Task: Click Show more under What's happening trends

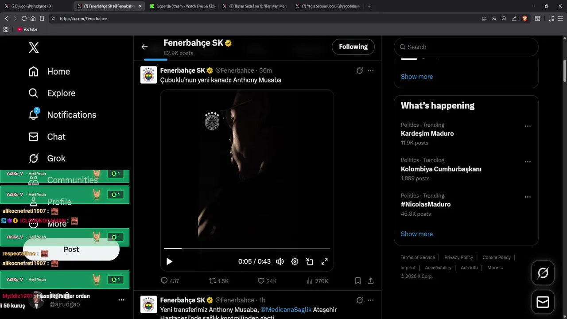Action: 417,234
